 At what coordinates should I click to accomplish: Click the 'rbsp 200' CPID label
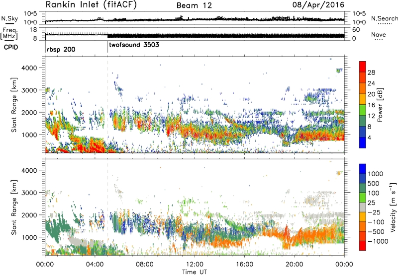(61, 49)
